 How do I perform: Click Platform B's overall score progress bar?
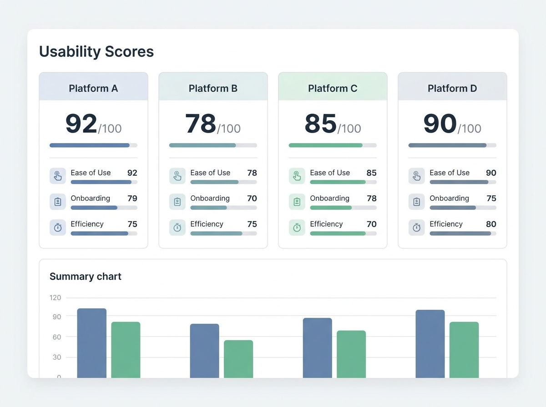(213, 145)
